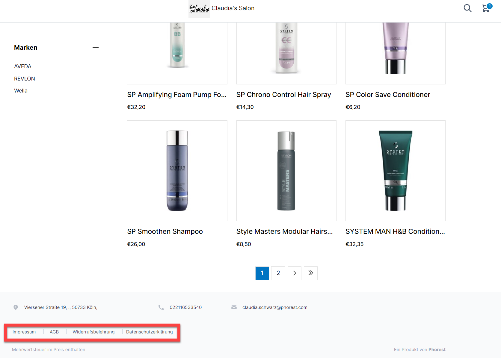Click Style Masters Modular Hairs... title
Viewport: 501px width, 358px height.
(x=284, y=231)
